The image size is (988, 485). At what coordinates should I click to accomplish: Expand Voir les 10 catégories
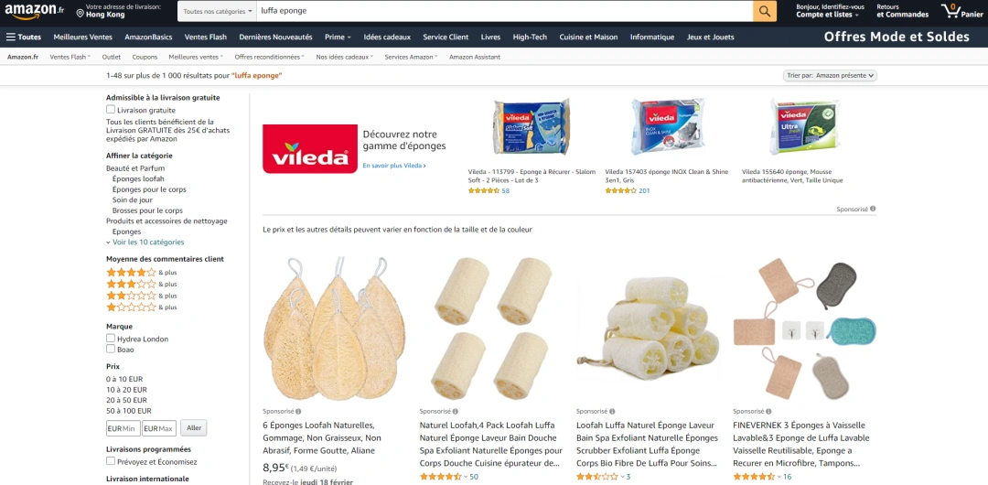pyautogui.click(x=145, y=242)
